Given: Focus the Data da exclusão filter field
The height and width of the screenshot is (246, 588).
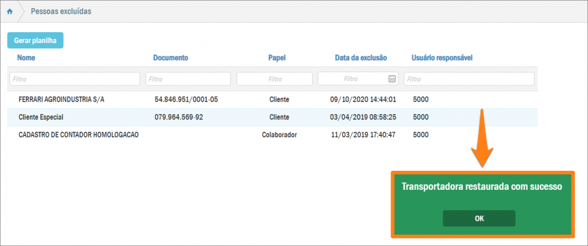Looking at the screenshot, I should tap(351, 79).
